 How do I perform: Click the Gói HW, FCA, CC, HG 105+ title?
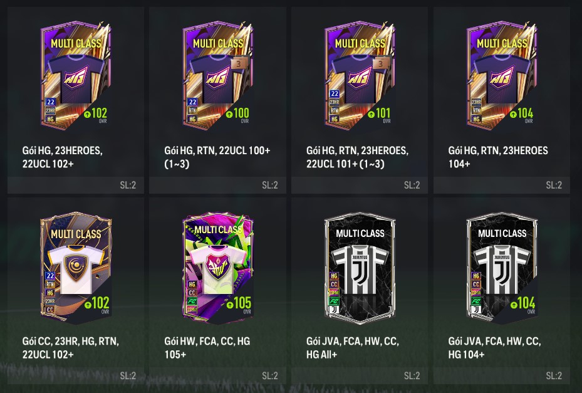(x=207, y=348)
